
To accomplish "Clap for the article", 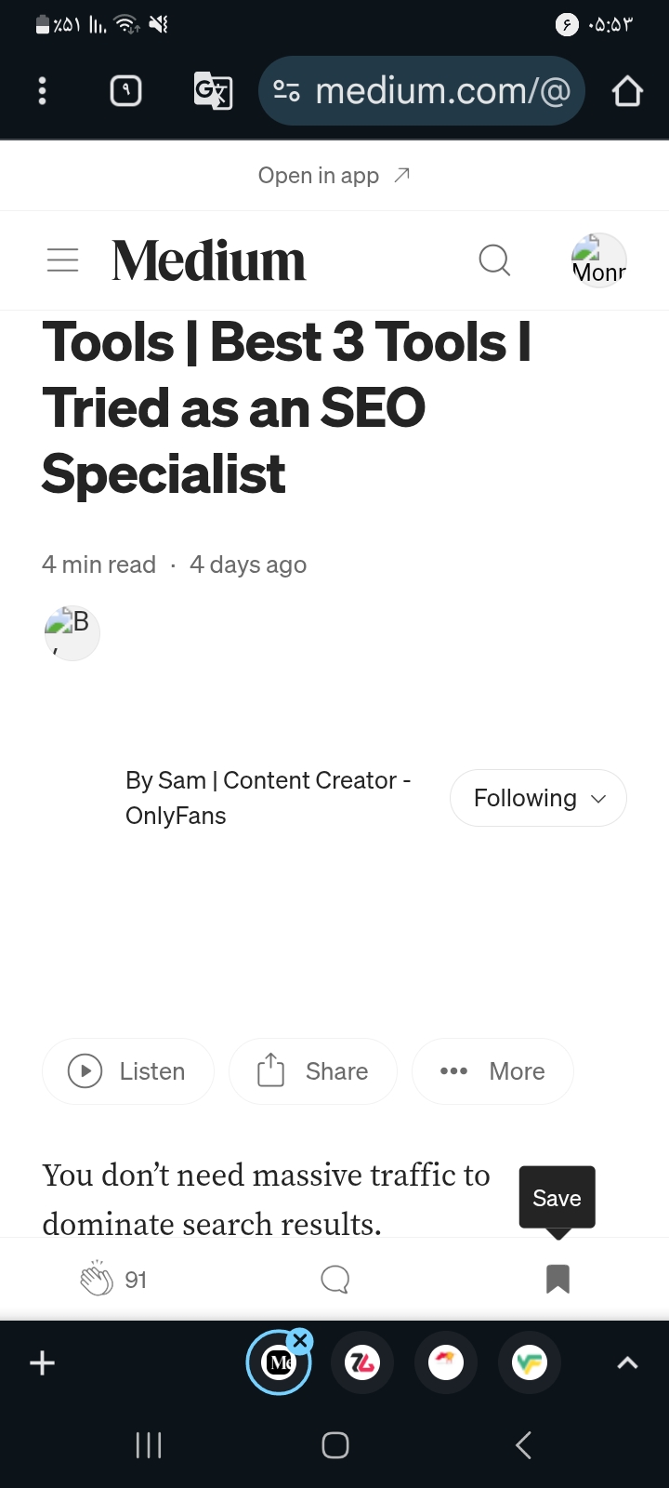I will [97, 1280].
